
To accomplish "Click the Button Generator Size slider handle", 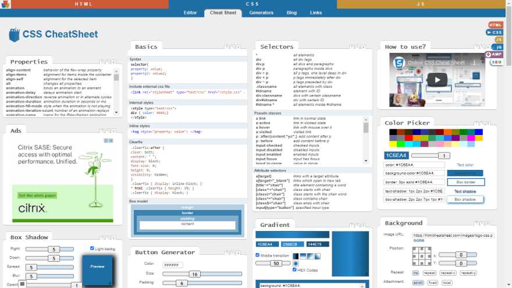I will click(x=194, y=274).
